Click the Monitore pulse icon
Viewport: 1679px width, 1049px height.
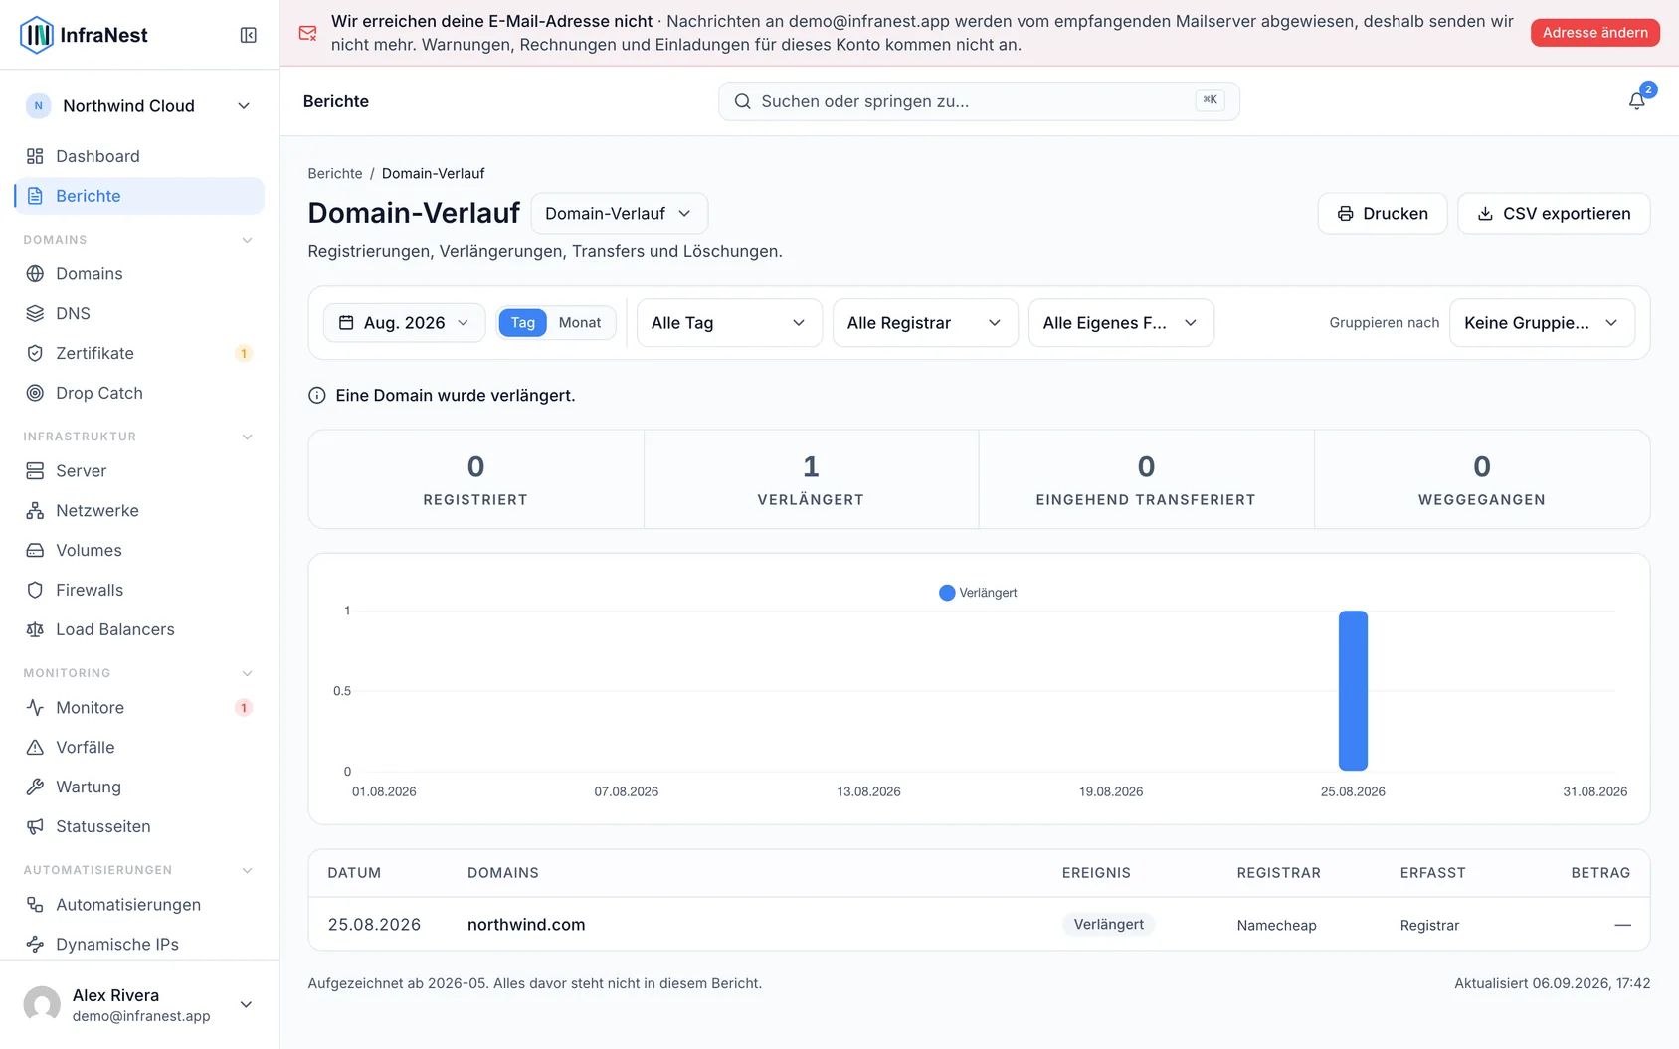(x=35, y=707)
